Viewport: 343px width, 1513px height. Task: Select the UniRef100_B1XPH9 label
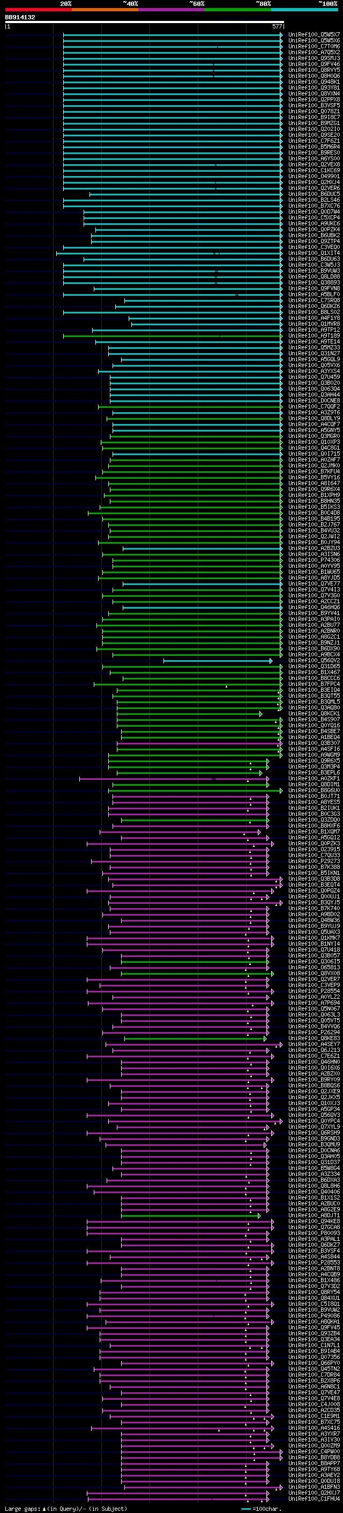click(x=314, y=495)
